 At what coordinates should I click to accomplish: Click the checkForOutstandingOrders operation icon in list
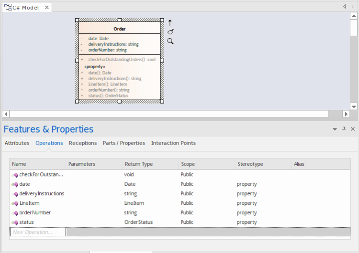pos(15,175)
